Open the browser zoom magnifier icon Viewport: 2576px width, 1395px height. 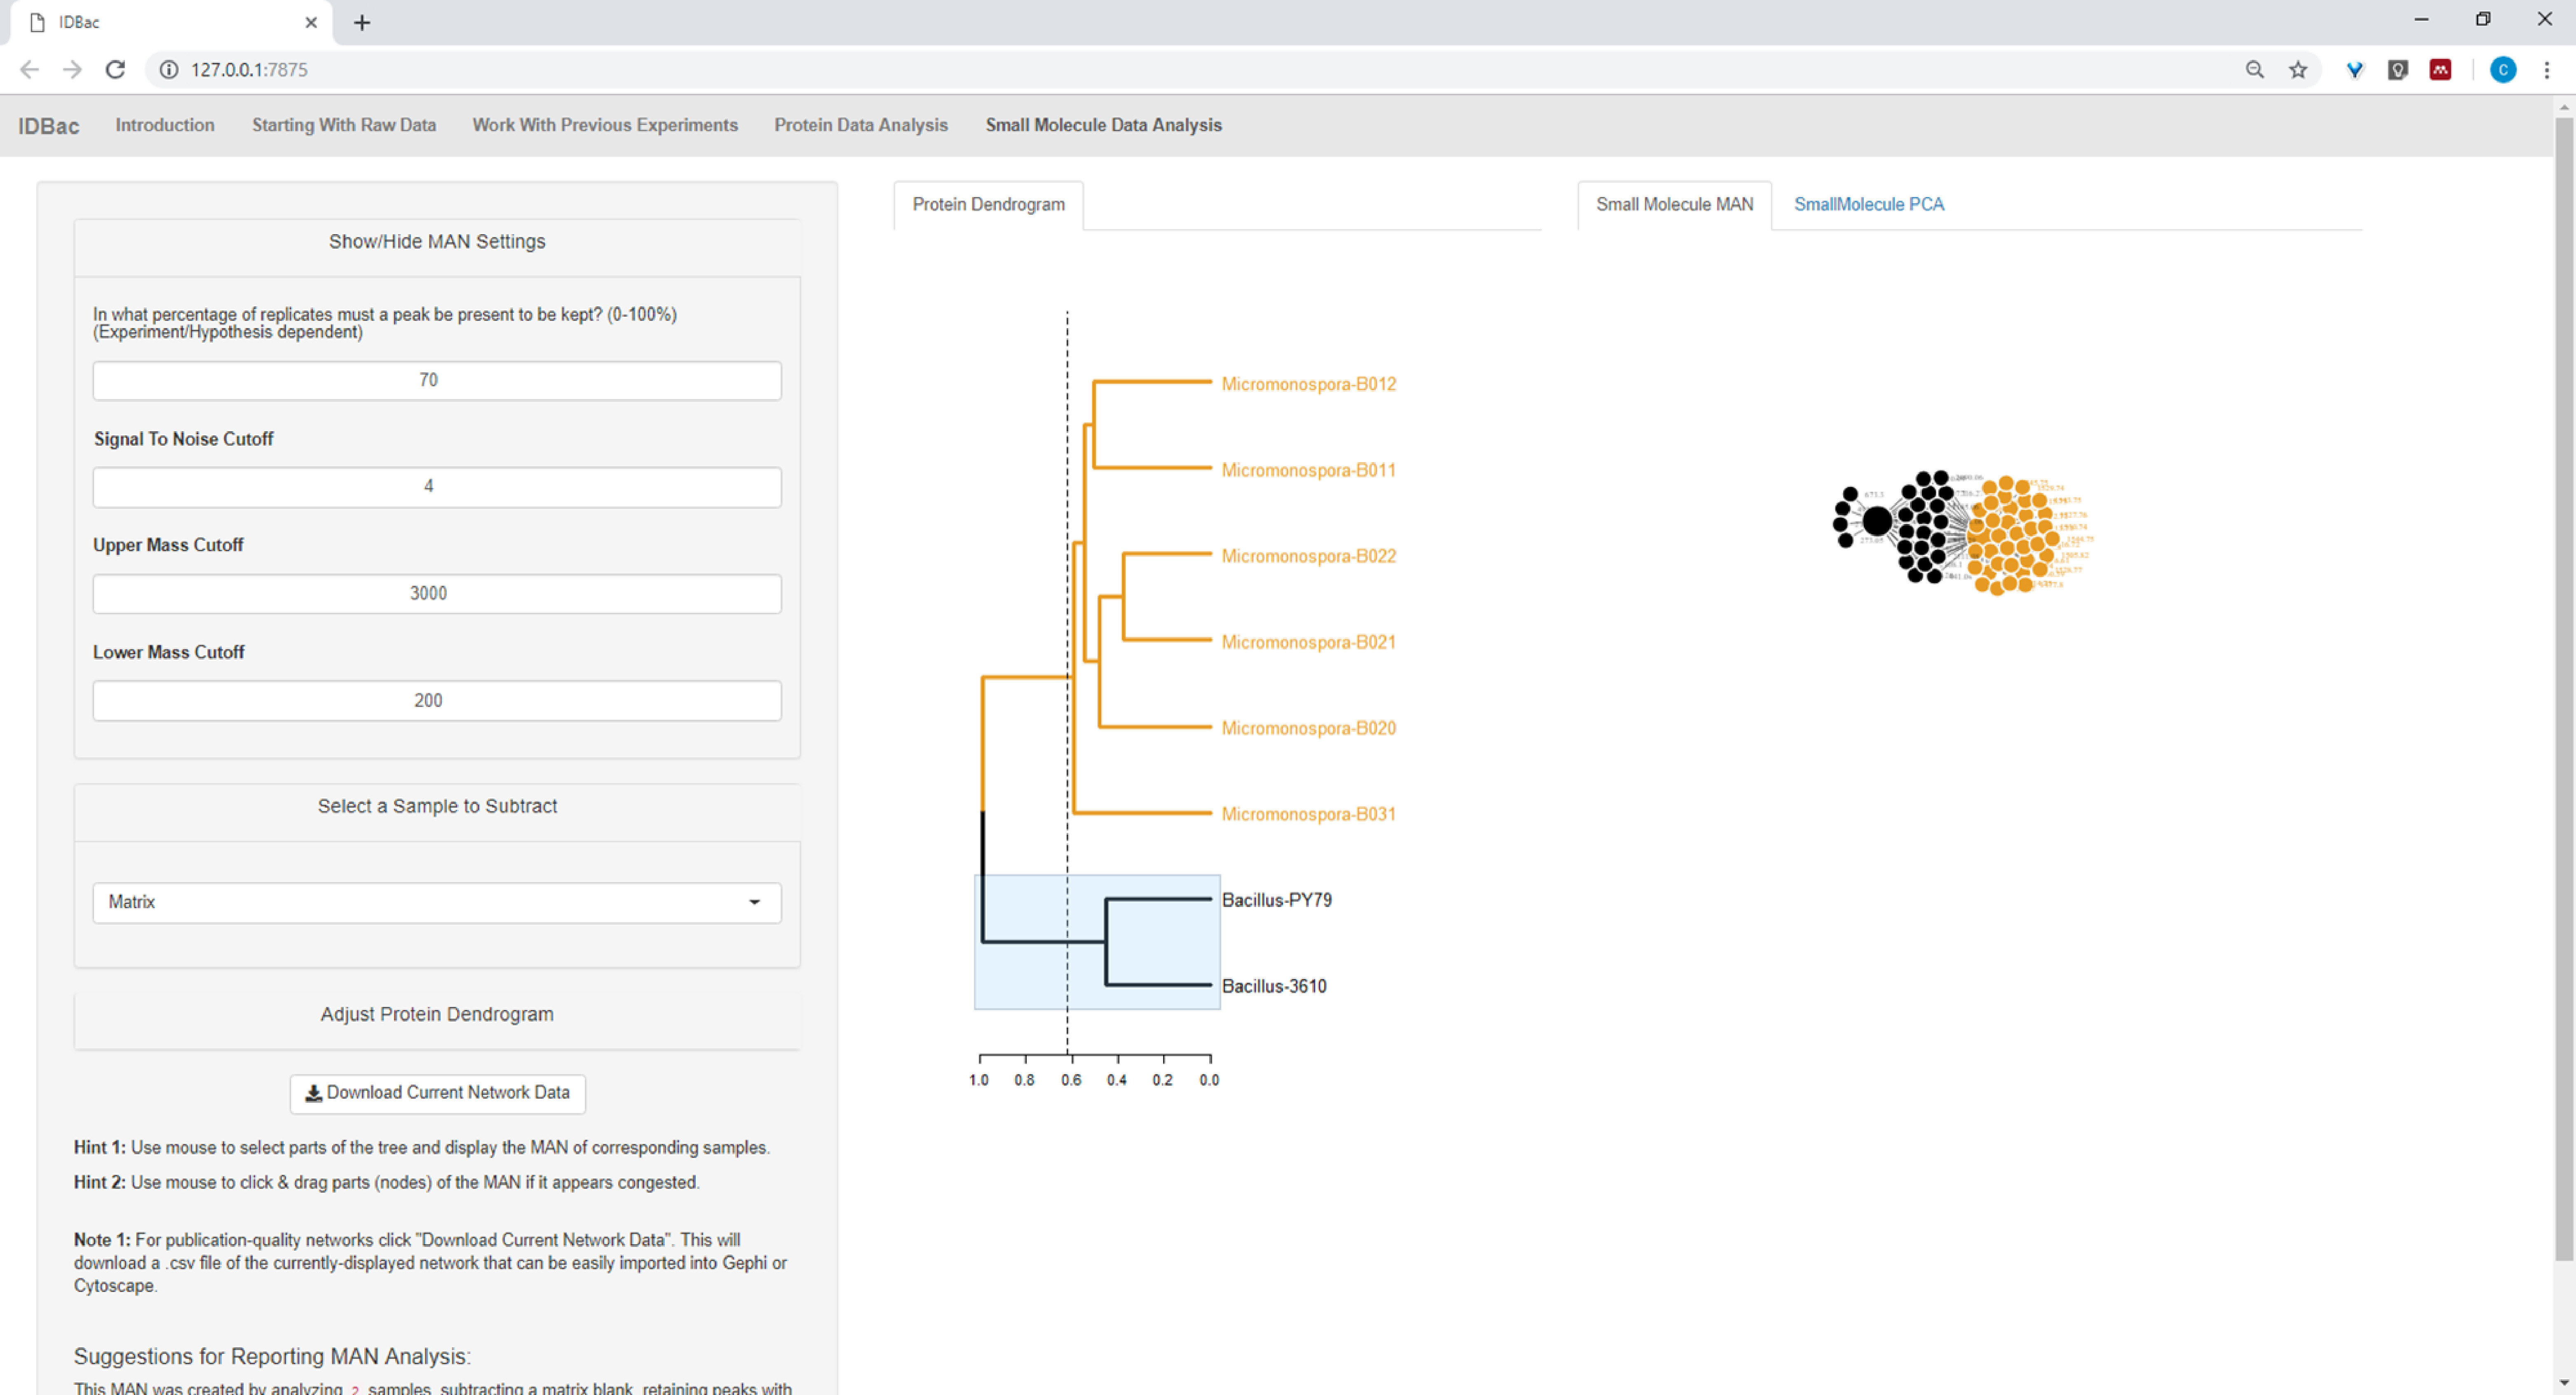pyautogui.click(x=2254, y=69)
